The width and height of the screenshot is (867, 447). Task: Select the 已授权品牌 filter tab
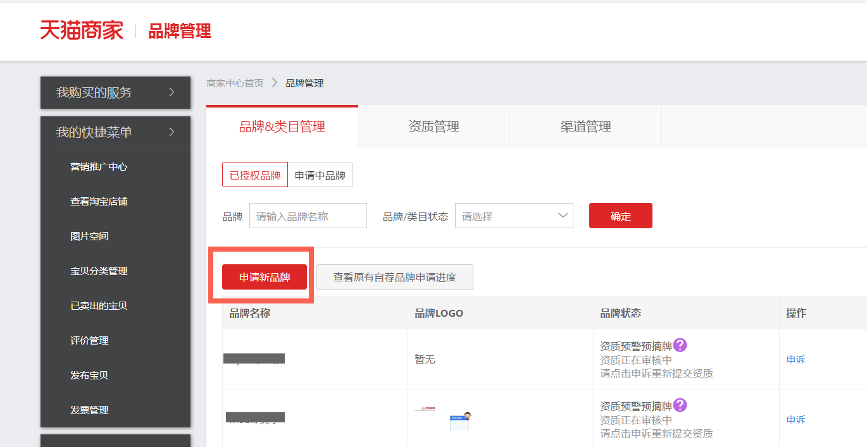(x=255, y=175)
